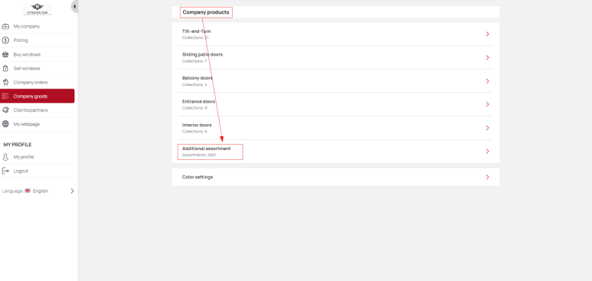Click the Clients/partners handshake icon
Viewport: 592px width, 281px height.
[5, 110]
